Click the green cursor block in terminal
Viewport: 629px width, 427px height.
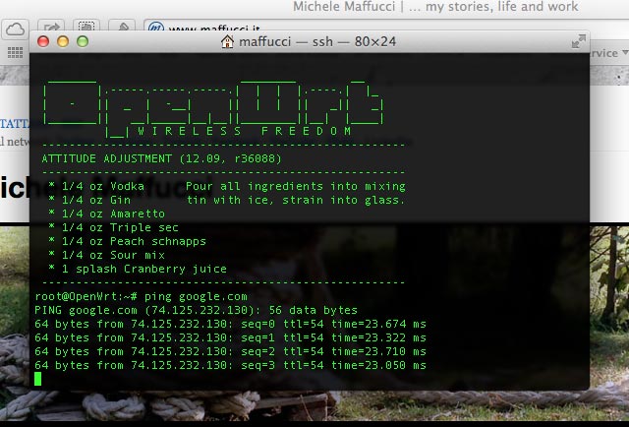tap(38, 379)
